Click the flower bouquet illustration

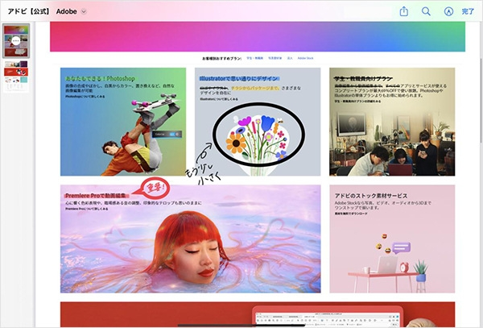point(258,137)
